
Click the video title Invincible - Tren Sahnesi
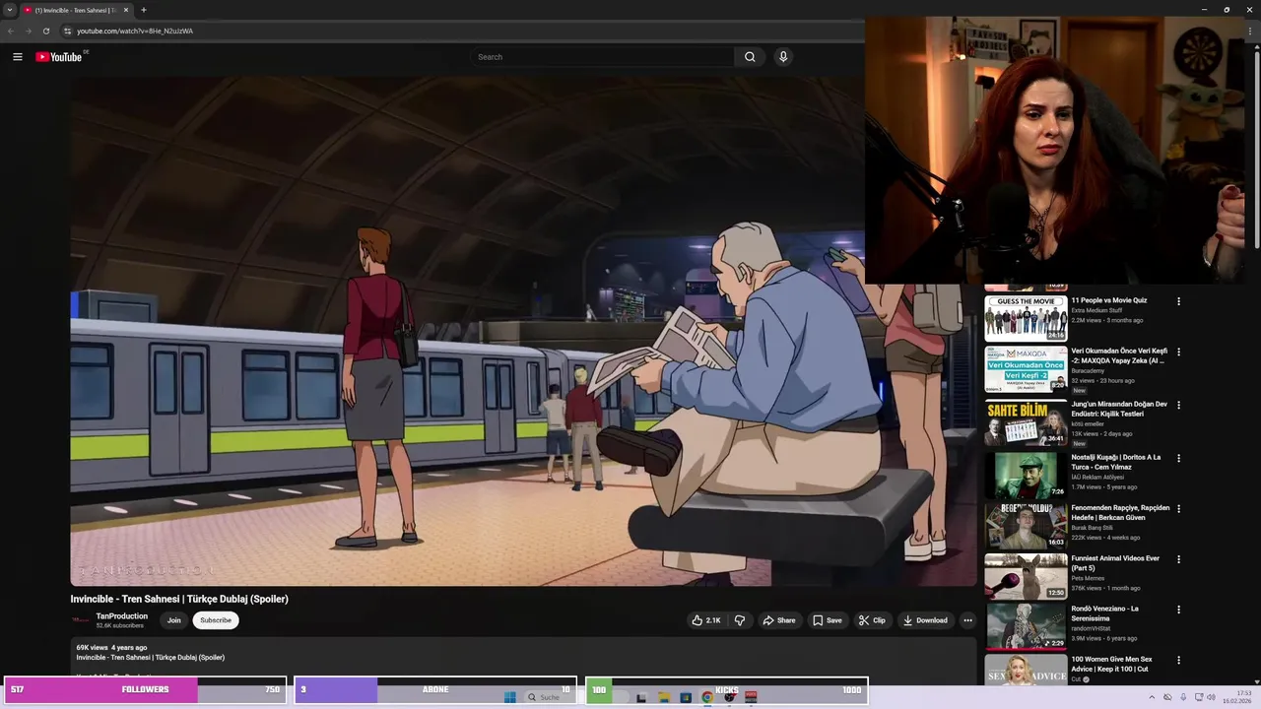[x=179, y=599]
